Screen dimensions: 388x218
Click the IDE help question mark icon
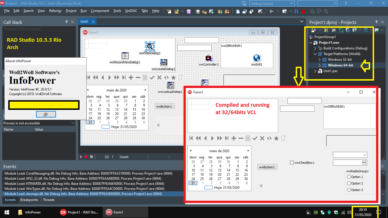(x=346, y=3)
